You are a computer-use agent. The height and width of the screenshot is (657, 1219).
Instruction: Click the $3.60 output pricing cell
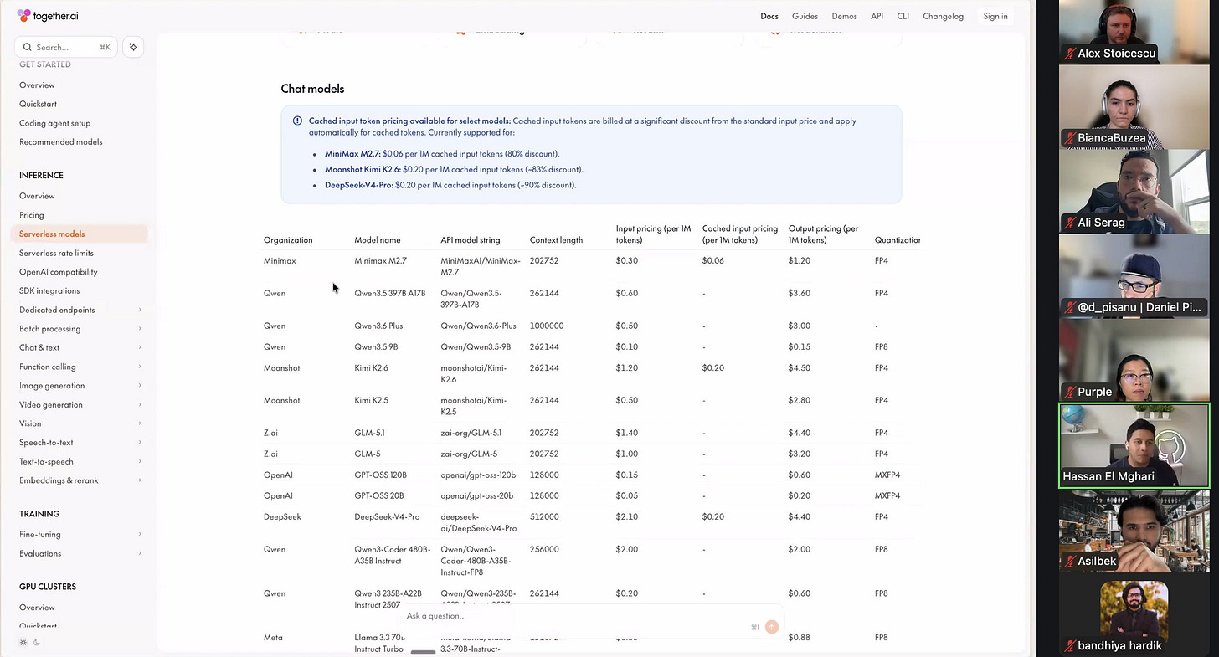[800, 293]
